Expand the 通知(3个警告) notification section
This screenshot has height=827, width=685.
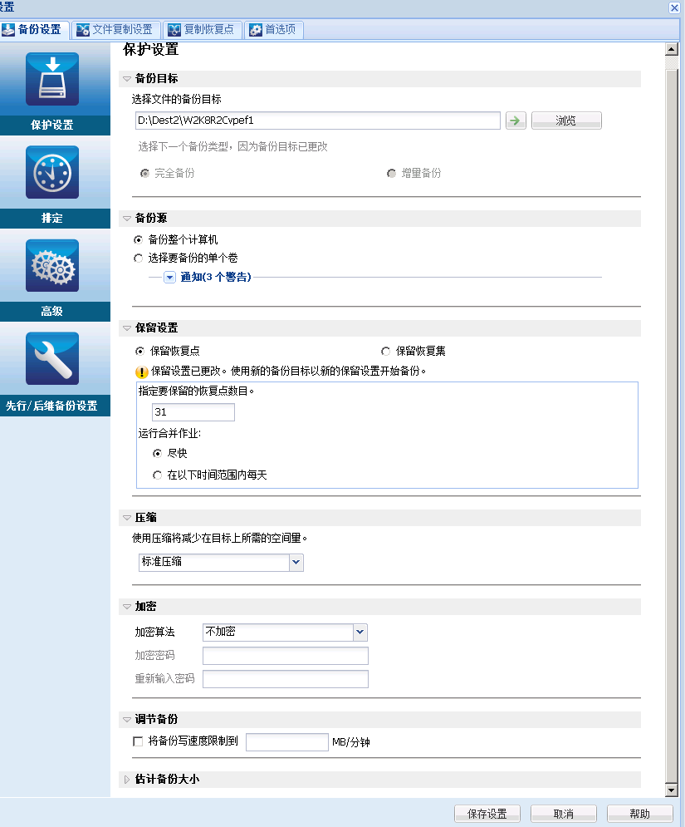(x=171, y=277)
